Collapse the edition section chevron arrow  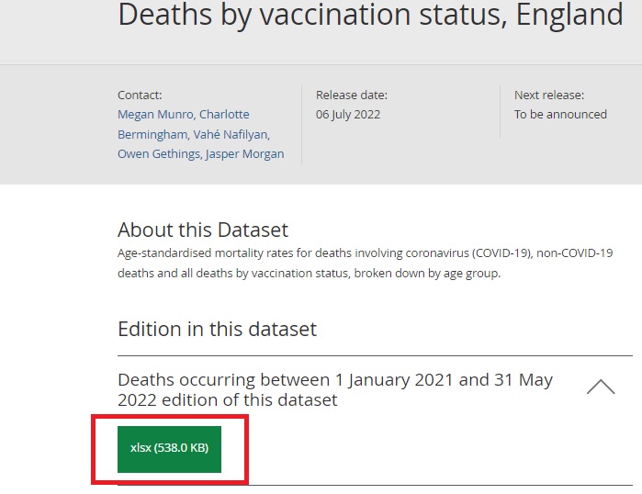point(600,387)
